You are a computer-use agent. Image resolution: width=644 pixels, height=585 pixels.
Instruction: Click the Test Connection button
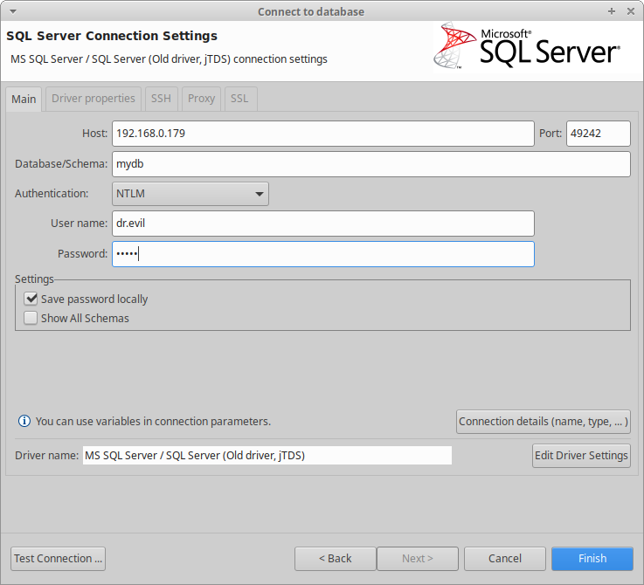click(58, 558)
